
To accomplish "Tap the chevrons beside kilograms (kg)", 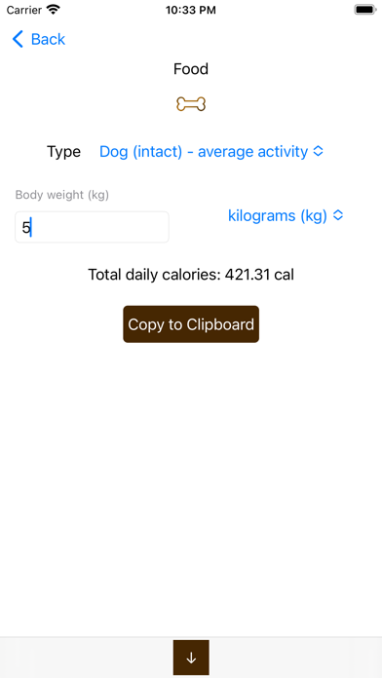I will point(338,215).
